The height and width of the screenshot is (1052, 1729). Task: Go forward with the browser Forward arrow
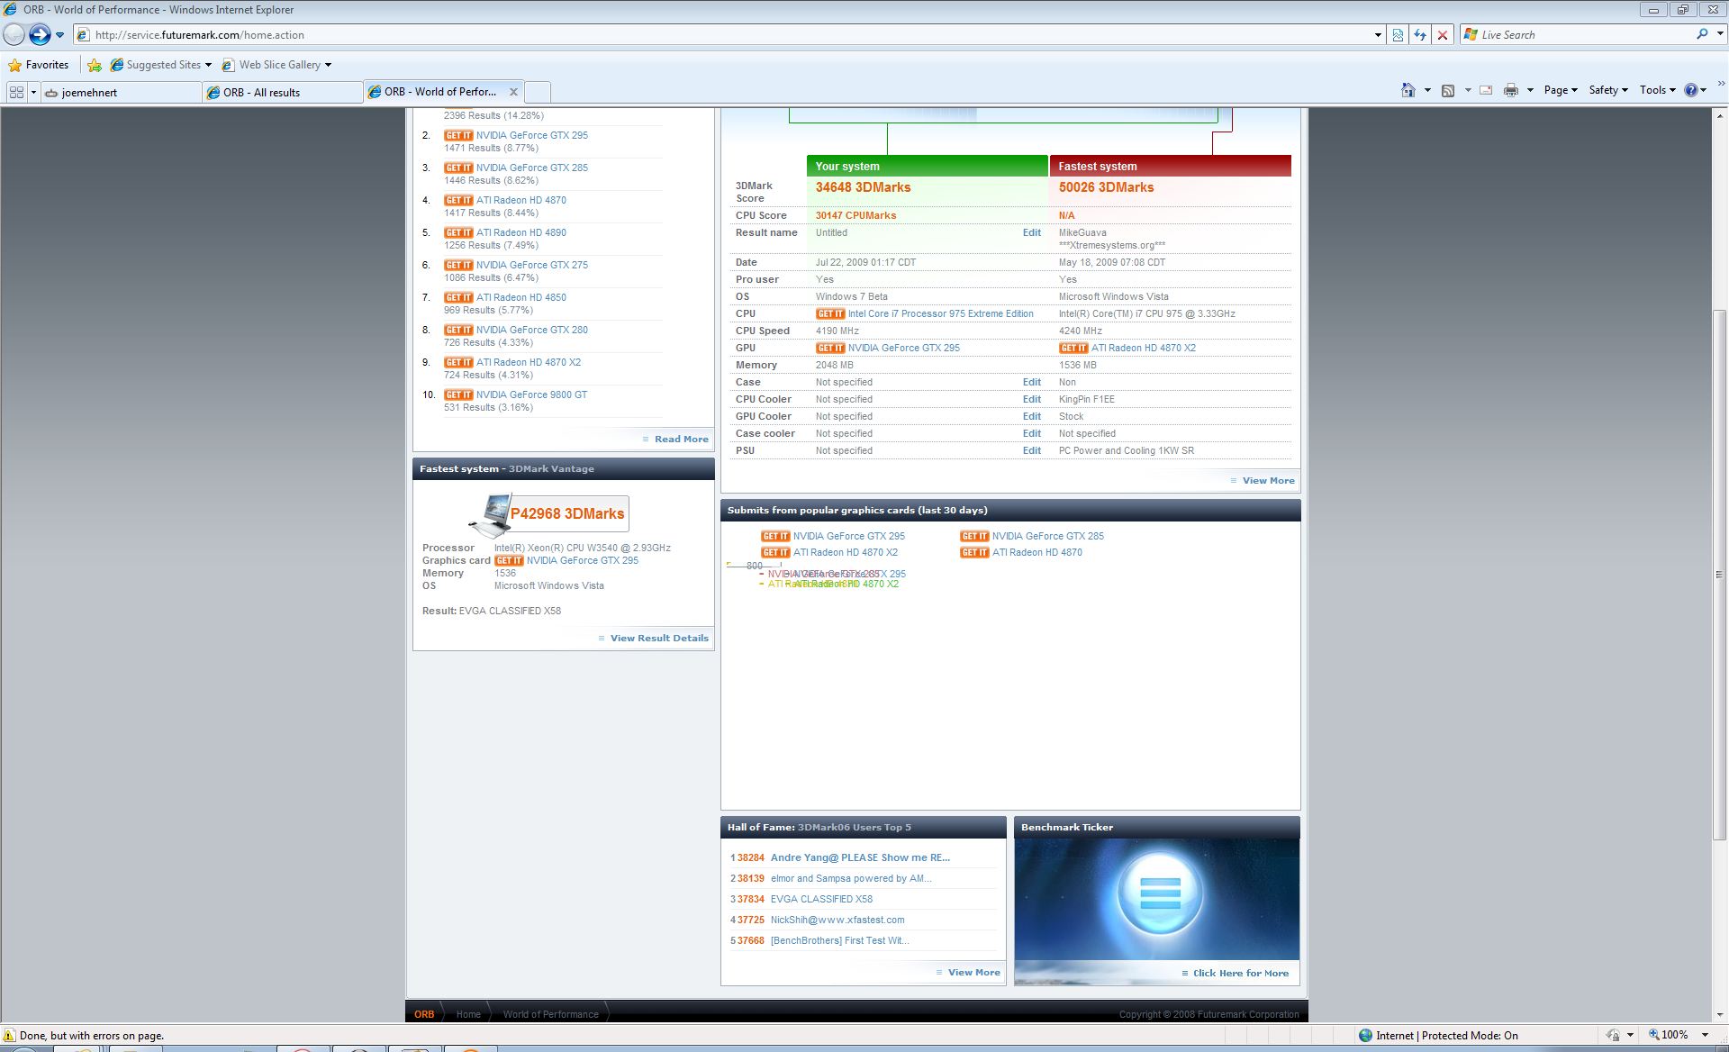[x=40, y=34]
